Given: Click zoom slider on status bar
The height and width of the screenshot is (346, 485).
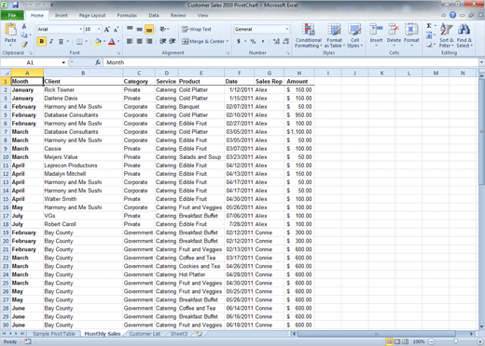Looking at the screenshot, I should [456, 341].
